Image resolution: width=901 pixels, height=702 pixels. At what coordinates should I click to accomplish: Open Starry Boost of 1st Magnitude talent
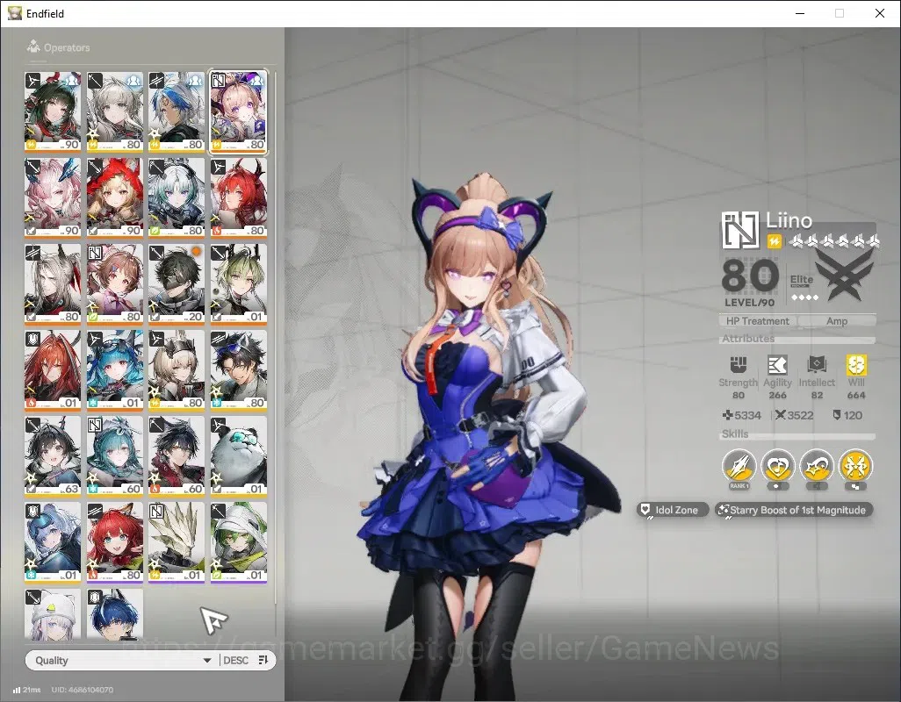pyautogui.click(x=794, y=510)
